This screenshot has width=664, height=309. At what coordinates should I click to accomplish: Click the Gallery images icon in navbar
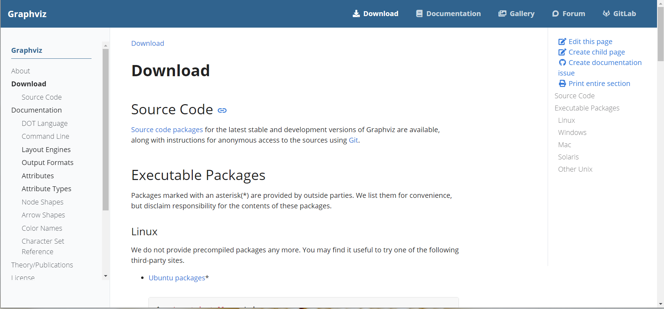pos(502,14)
